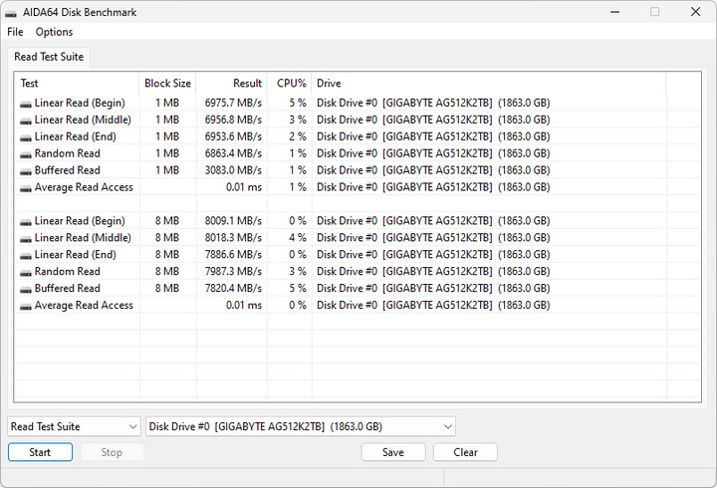The height and width of the screenshot is (488, 717).
Task: Close the AIDA64 Disk Benchmark window
Action: [x=695, y=12]
